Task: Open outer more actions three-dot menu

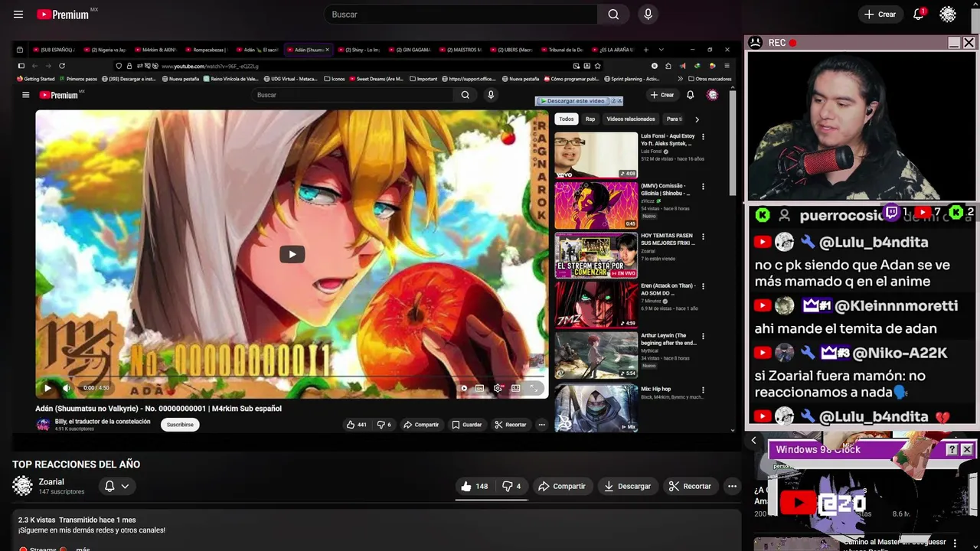Action: (x=732, y=486)
